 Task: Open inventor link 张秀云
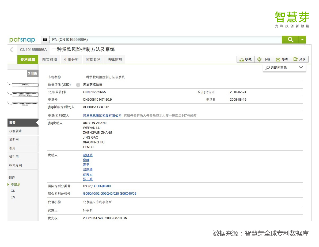[88, 174]
